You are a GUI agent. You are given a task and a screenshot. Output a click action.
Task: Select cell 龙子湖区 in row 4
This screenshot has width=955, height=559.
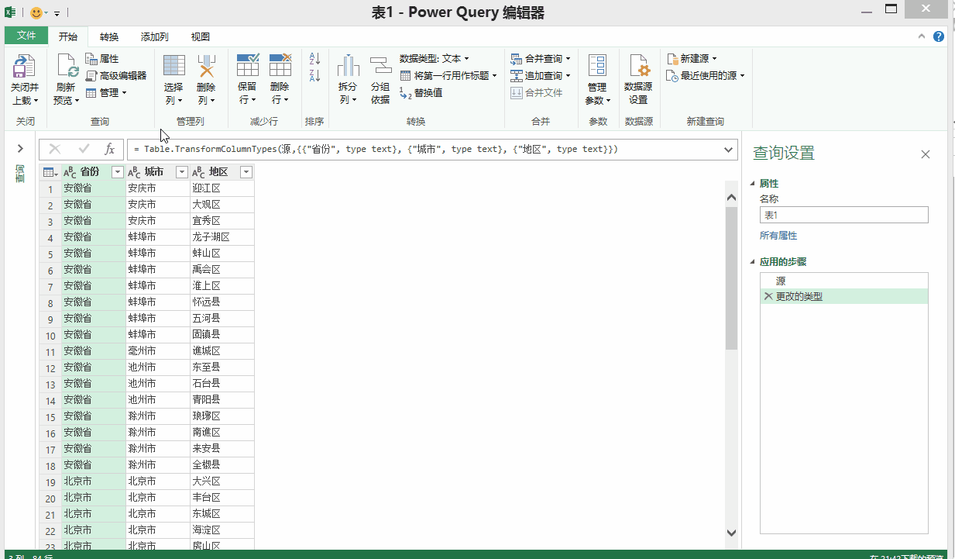(222, 237)
